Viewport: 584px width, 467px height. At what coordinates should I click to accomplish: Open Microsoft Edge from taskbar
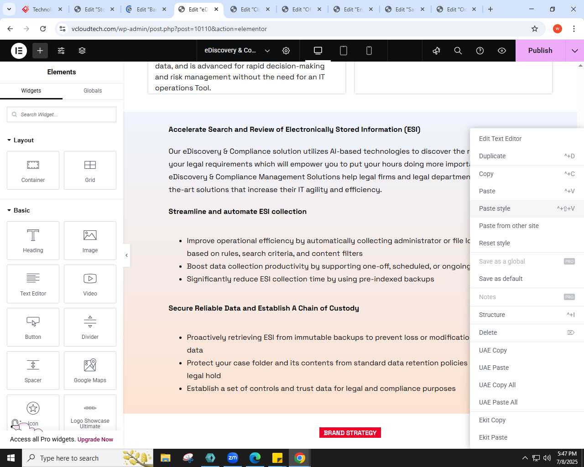coord(255,458)
